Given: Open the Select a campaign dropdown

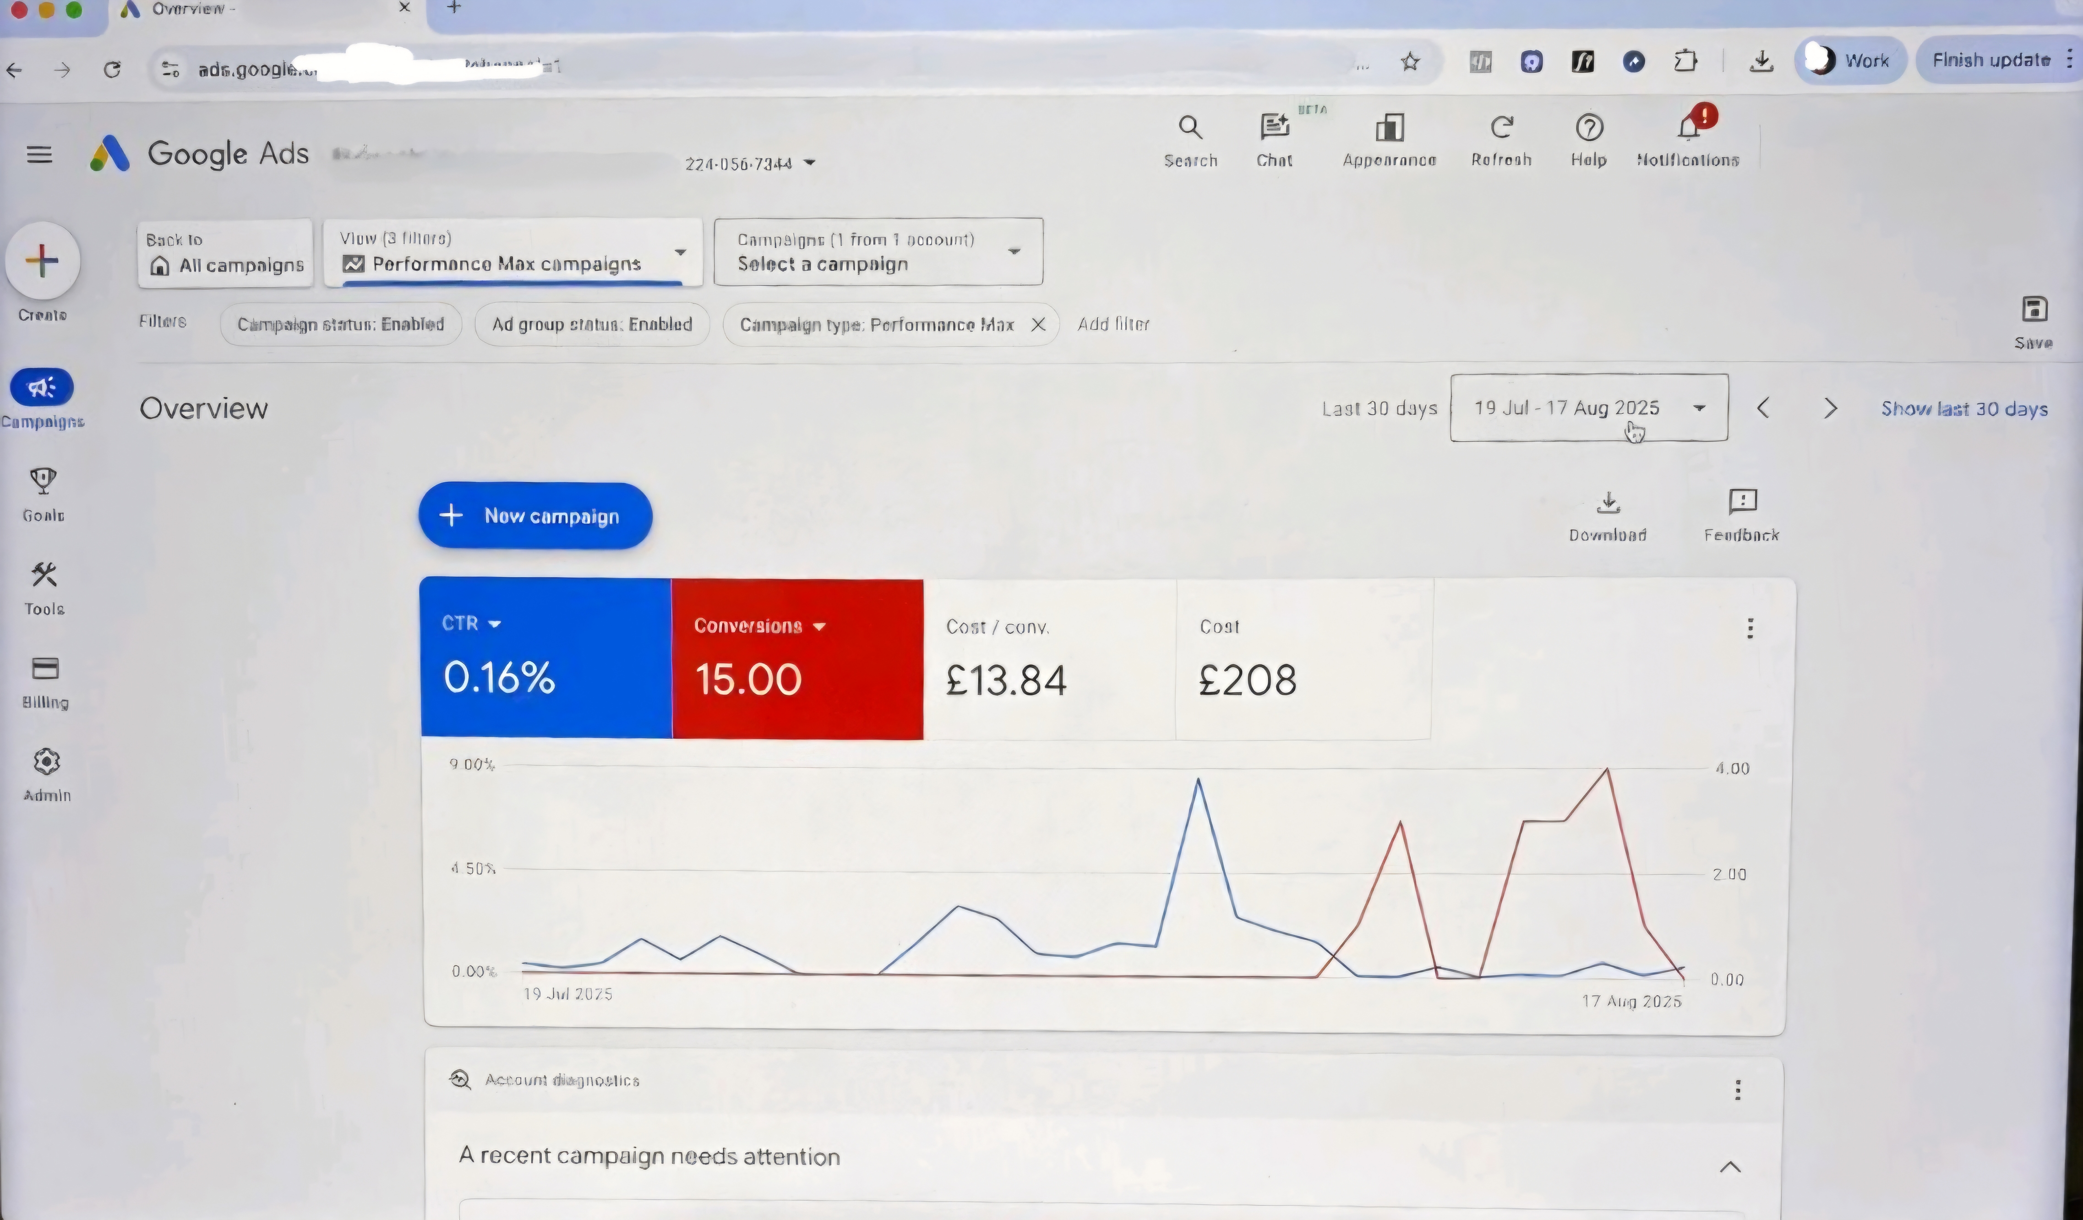Looking at the screenshot, I should [x=878, y=252].
